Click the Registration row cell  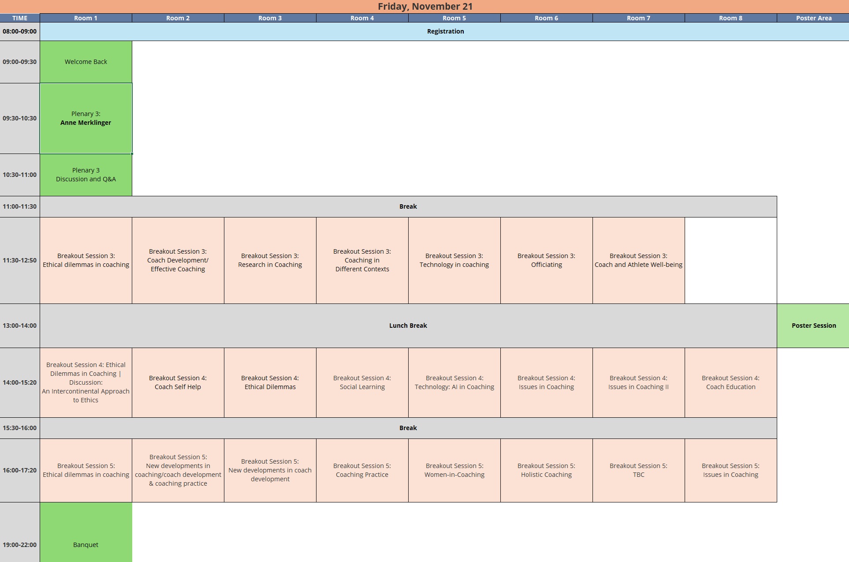pyautogui.click(x=445, y=31)
